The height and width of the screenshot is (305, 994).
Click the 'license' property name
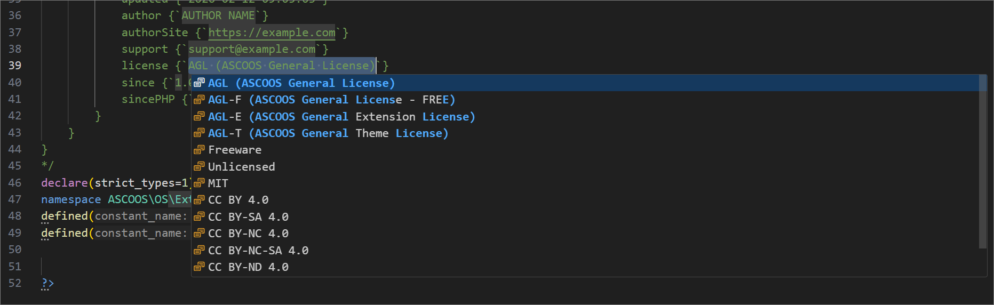click(x=145, y=66)
